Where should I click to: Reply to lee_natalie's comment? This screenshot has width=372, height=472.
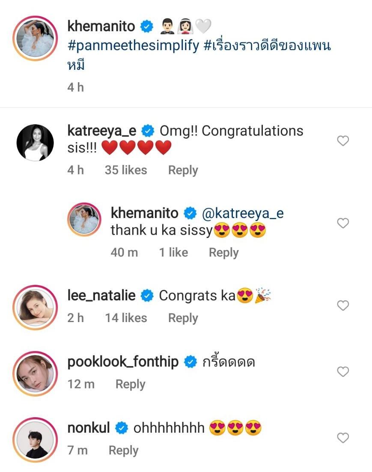(183, 318)
